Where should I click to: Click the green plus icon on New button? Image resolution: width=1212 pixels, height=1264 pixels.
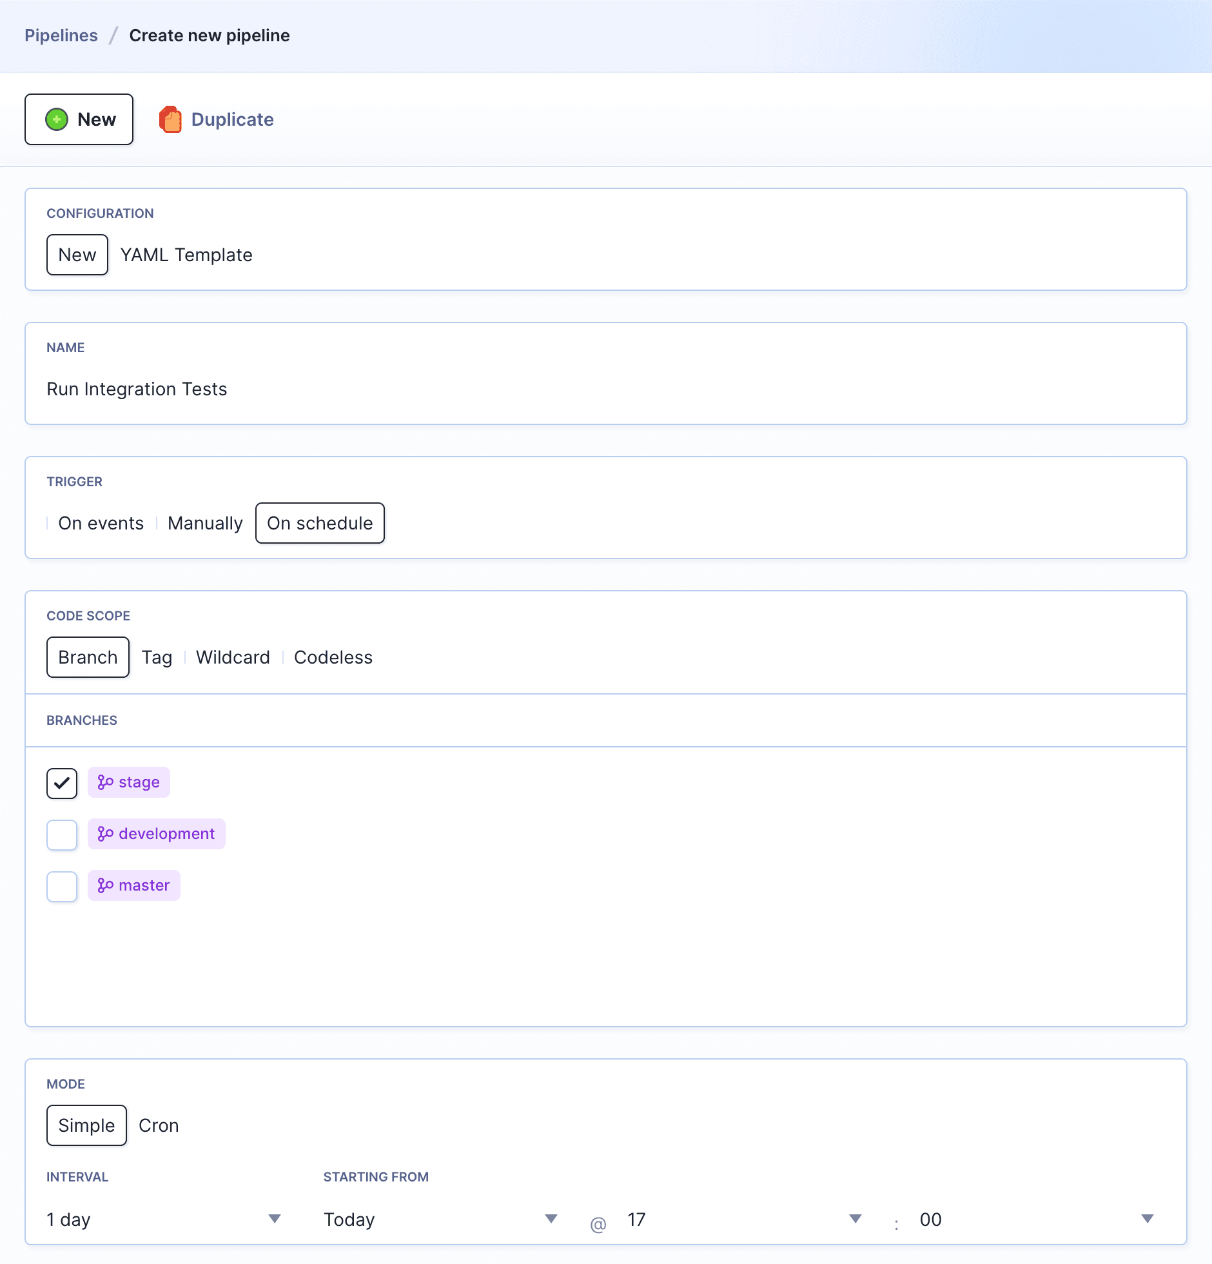[x=57, y=119]
